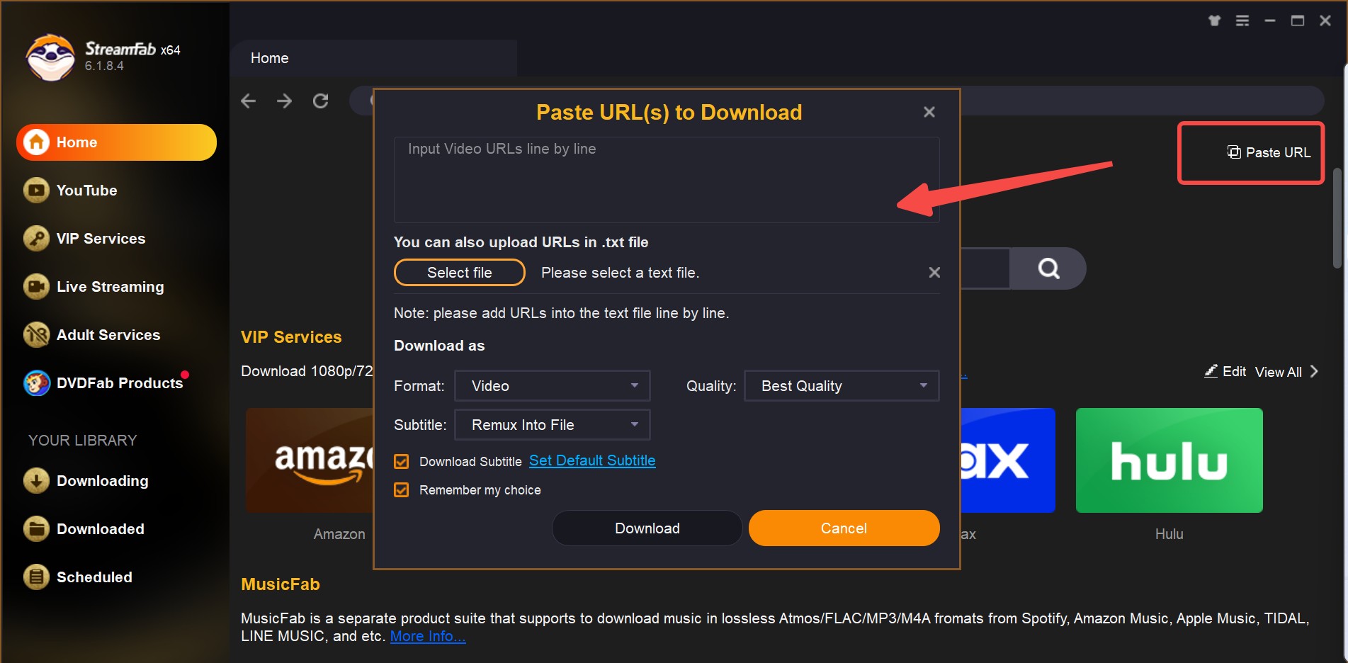Click the VIP Services section heading
1348x663 pixels.
click(291, 337)
